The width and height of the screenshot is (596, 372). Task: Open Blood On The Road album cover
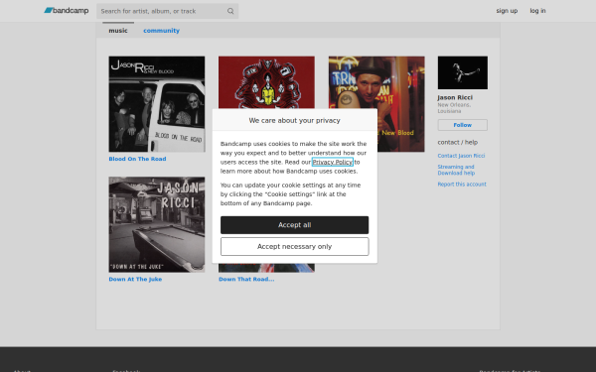click(x=157, y=104)
